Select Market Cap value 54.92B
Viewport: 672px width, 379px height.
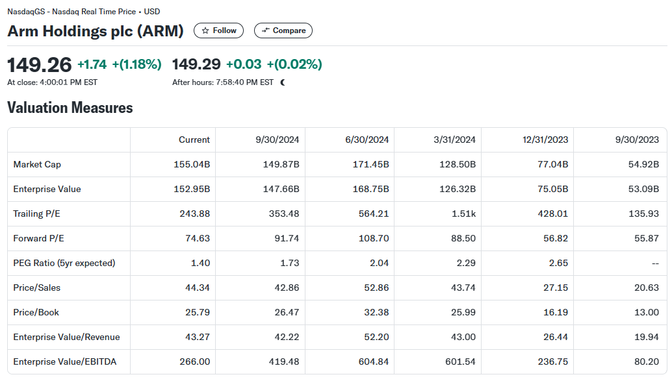[643, 165]
